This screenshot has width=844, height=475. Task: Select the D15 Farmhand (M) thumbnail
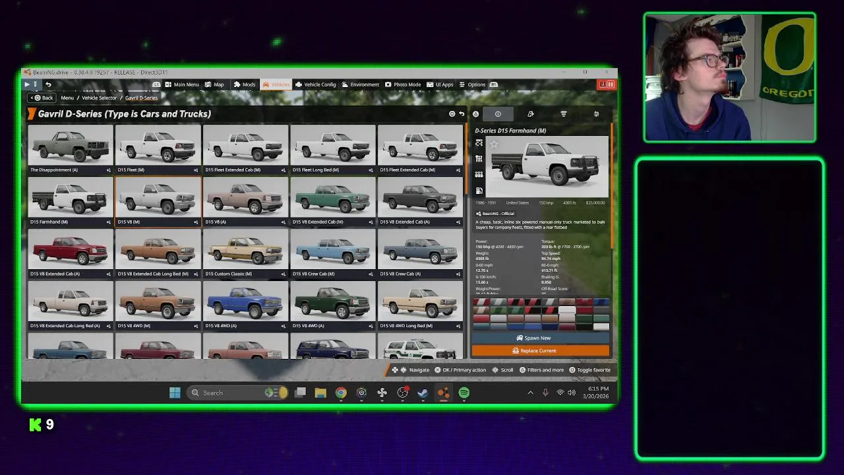pyautogui.click(x=71, y=201)
